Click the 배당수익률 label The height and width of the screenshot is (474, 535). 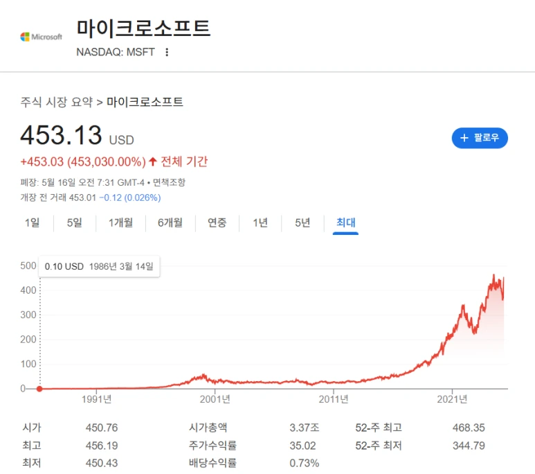click(x=213, y=463)
